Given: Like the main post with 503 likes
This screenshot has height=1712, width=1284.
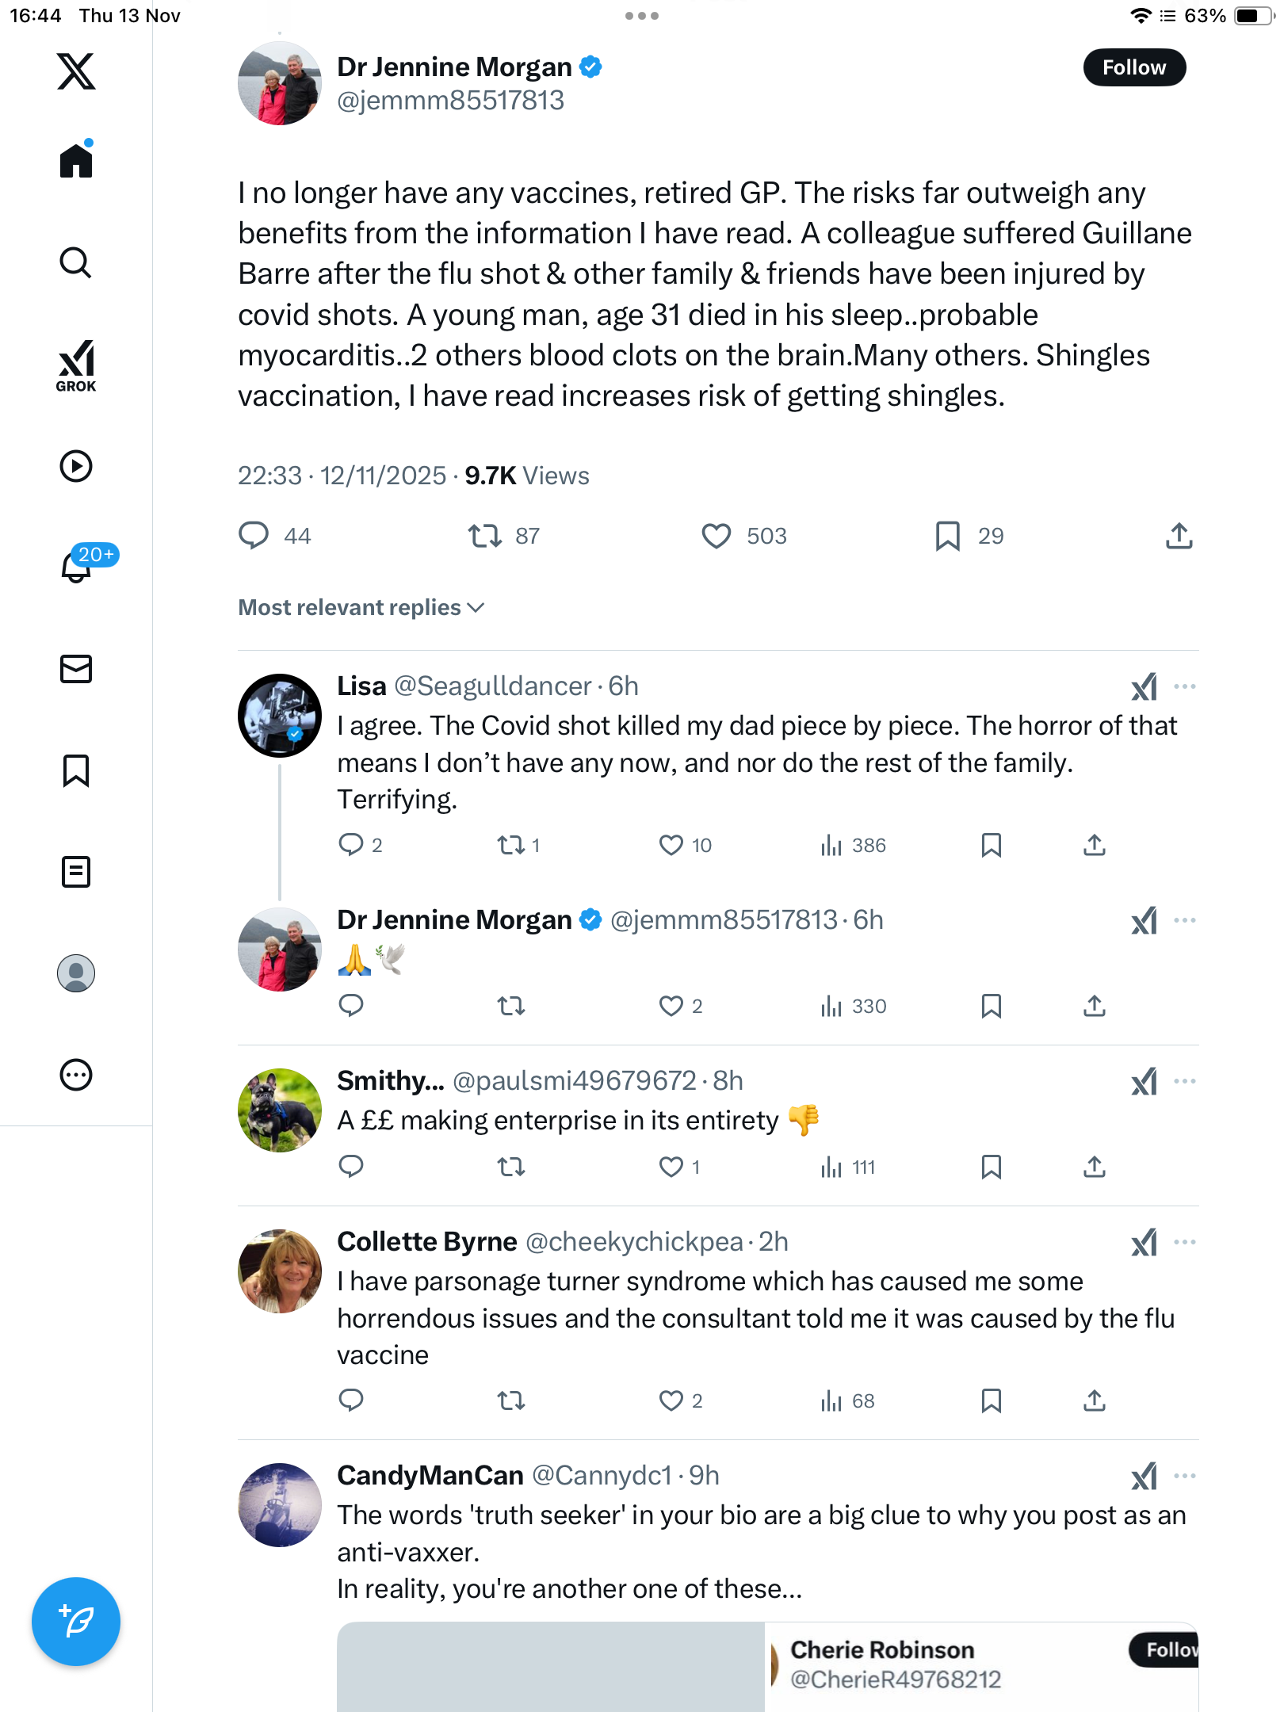Looking at the screenshot, I should coord(717,536).
